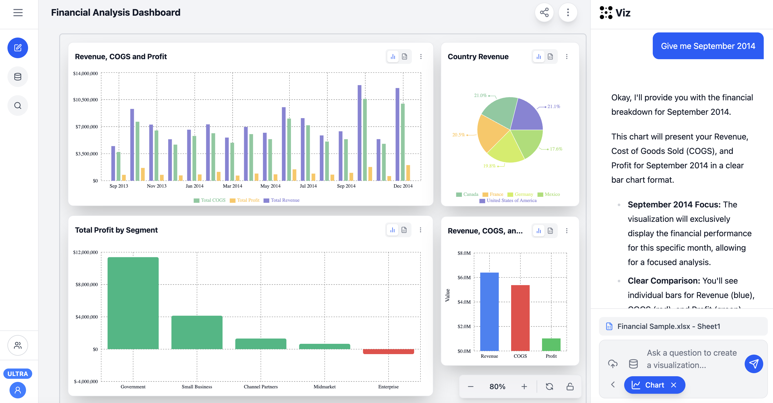Open the database sidebar icon
Image resolution: width=773 pixels, height=403 pixels.
[18, 77]
